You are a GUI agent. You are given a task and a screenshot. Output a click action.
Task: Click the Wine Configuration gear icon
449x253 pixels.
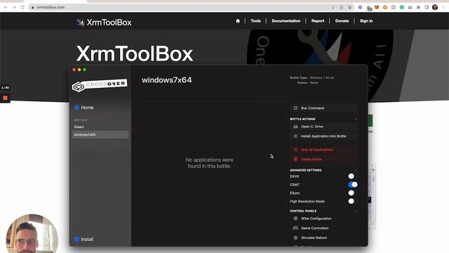point(295,219)
